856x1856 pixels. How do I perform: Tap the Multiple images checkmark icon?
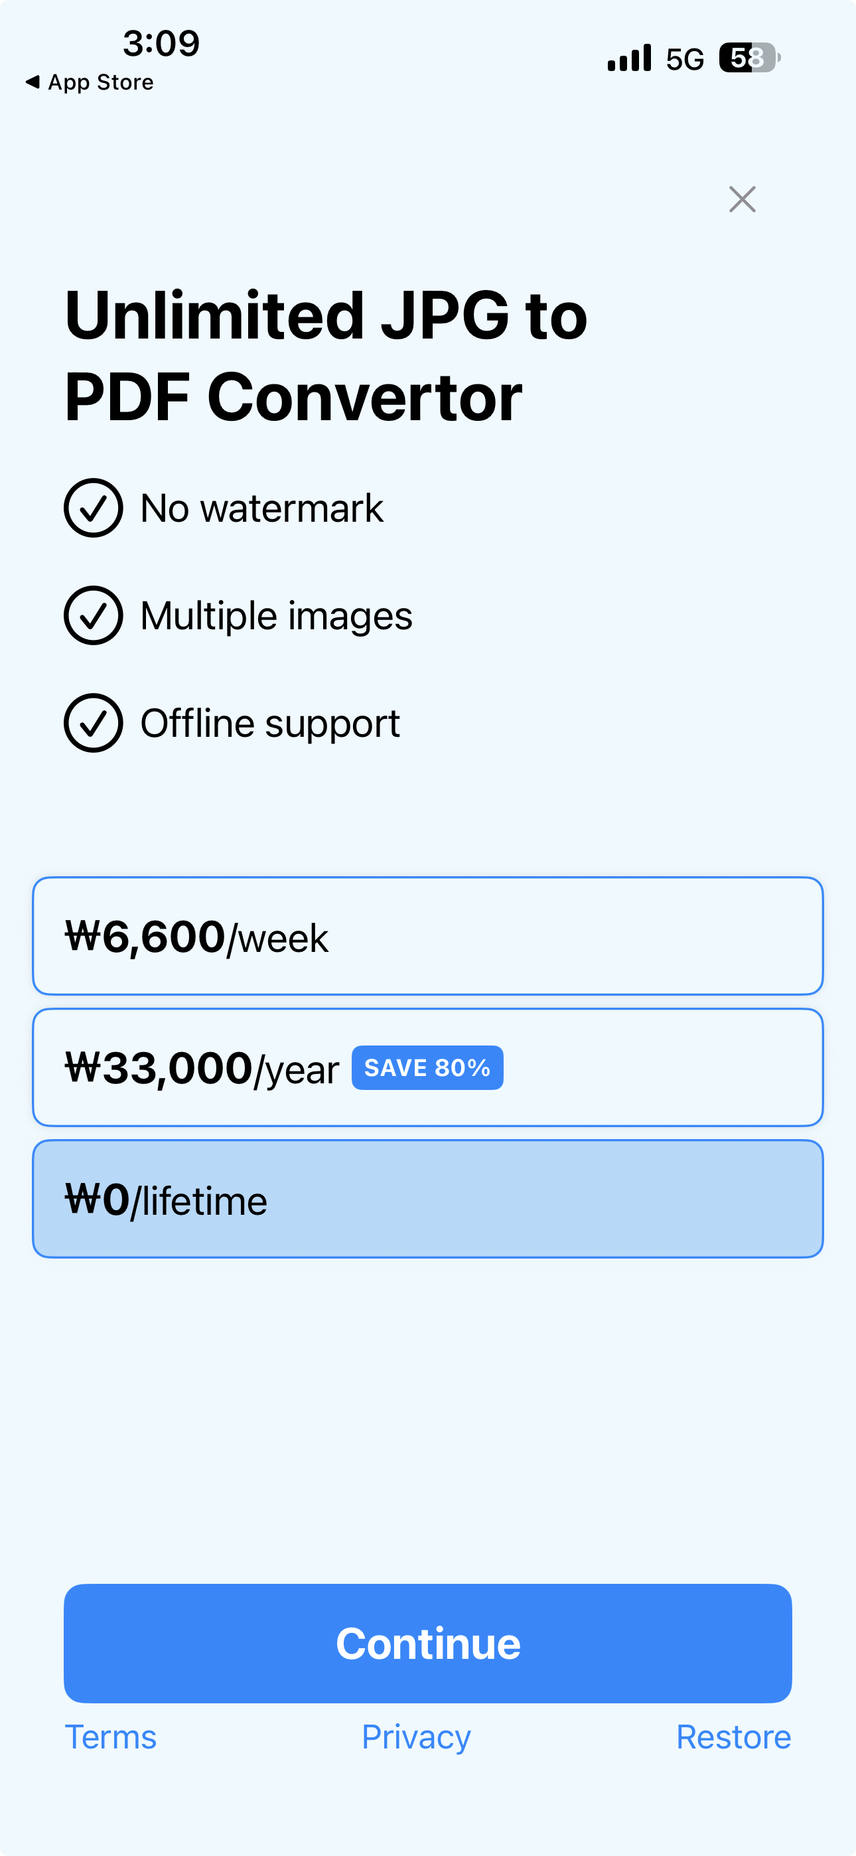pyautogui.click(x=94, y=615)
